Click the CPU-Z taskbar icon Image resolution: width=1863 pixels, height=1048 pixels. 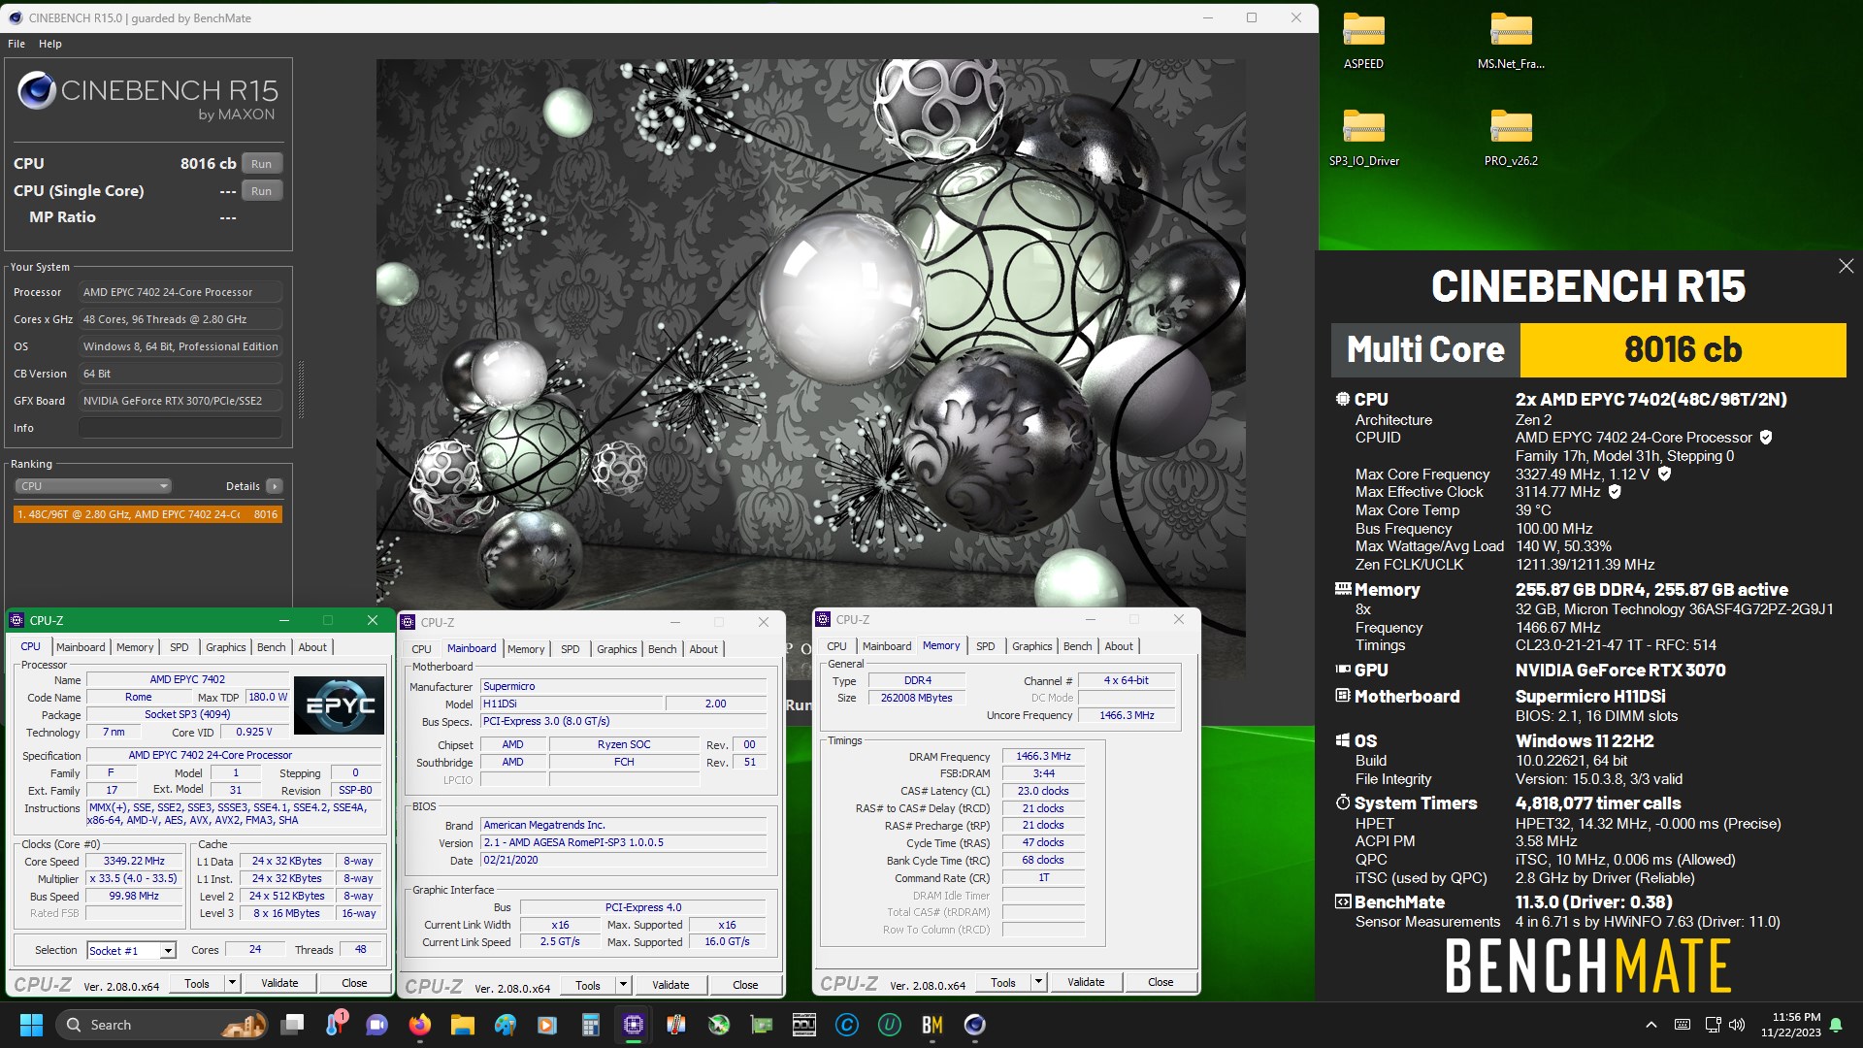click(x=634, y=1025)
